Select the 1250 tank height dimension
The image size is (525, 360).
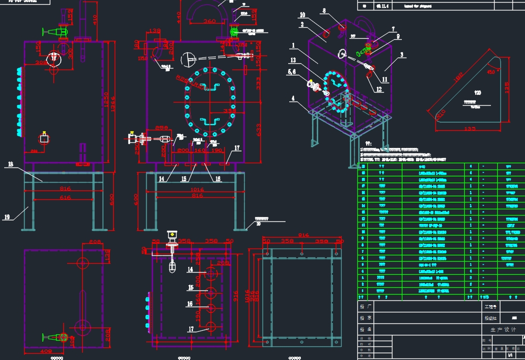pos(106,99)
